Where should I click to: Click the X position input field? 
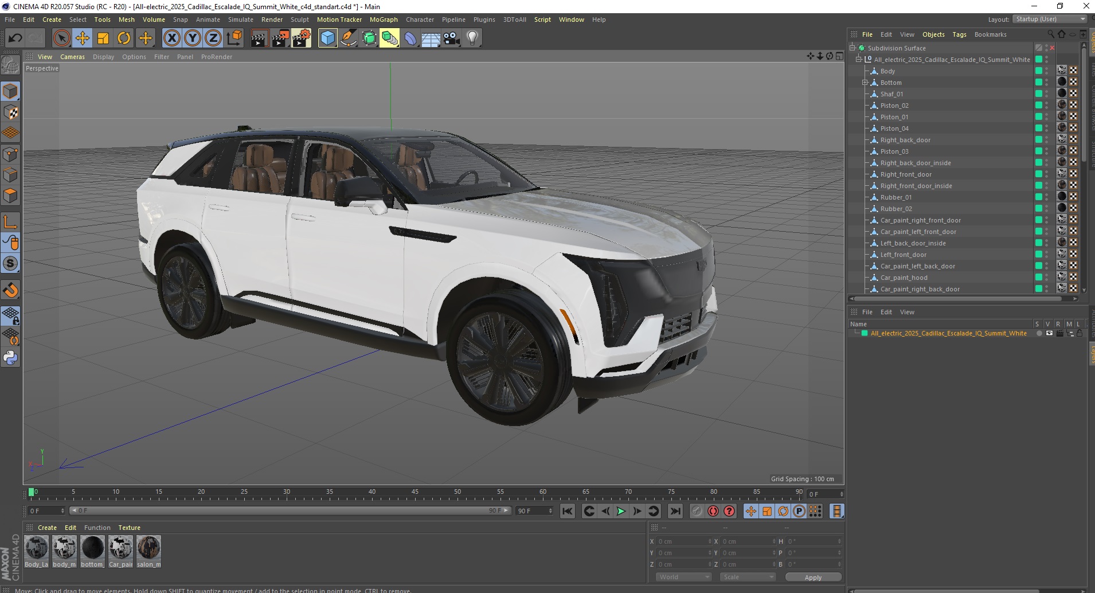(x=683, y=541)
